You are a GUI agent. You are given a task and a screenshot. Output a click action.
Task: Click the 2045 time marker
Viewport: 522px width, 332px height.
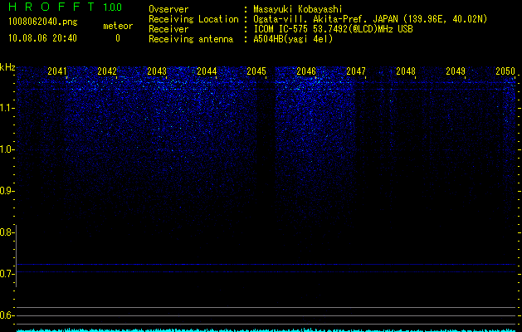pos(256,71)
